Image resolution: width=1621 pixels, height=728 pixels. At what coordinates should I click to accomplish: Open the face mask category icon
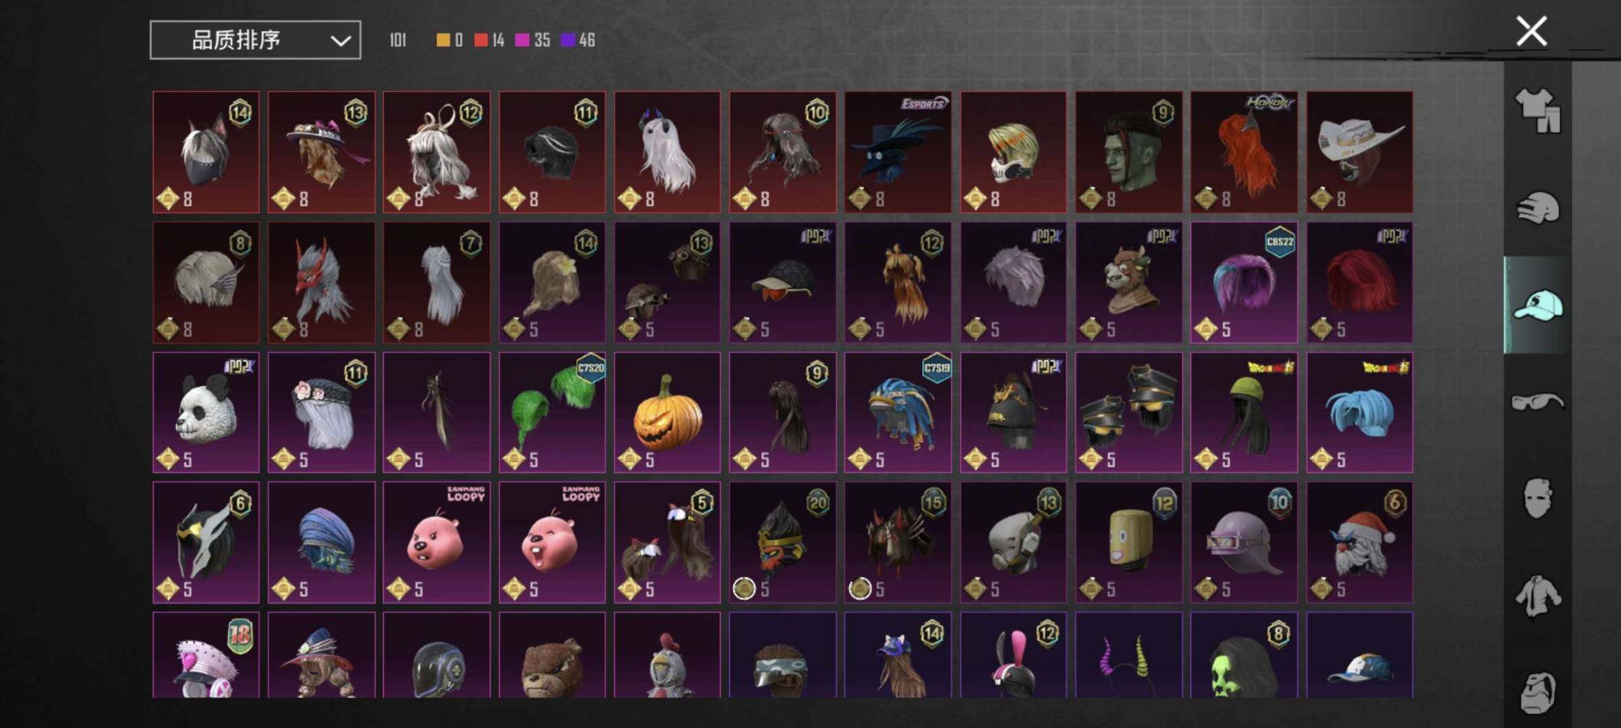(1537, 499)
